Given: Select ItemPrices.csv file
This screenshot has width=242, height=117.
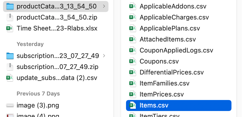Looking at the screenshot, I should click(x=162, y=94).
